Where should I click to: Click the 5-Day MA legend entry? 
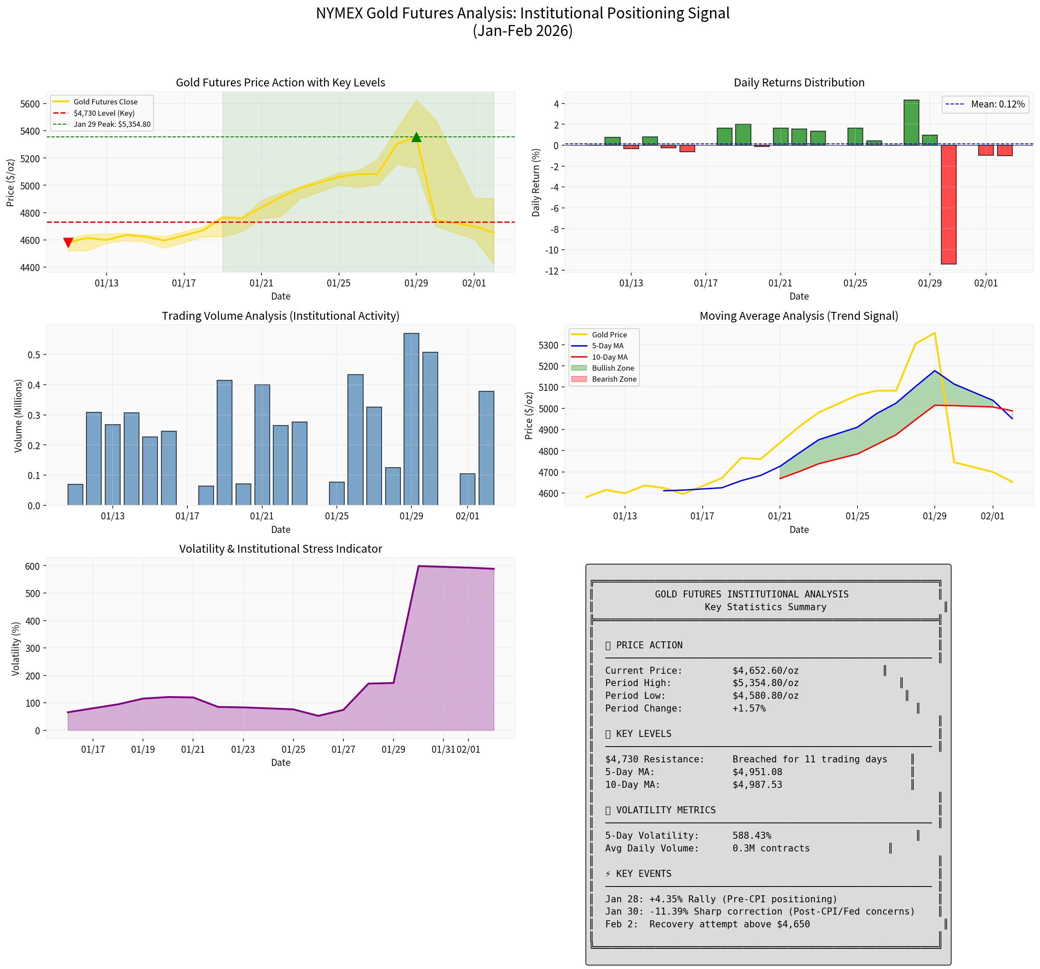(x=608, y=346)
